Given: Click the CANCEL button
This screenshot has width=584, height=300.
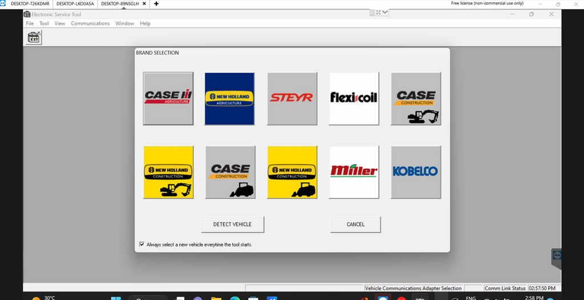Looking at the screenshot, I should (x=355, y=224).
